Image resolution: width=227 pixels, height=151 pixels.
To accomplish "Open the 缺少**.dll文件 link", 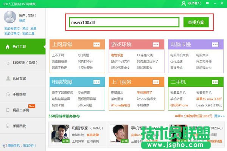I will 120,61.
